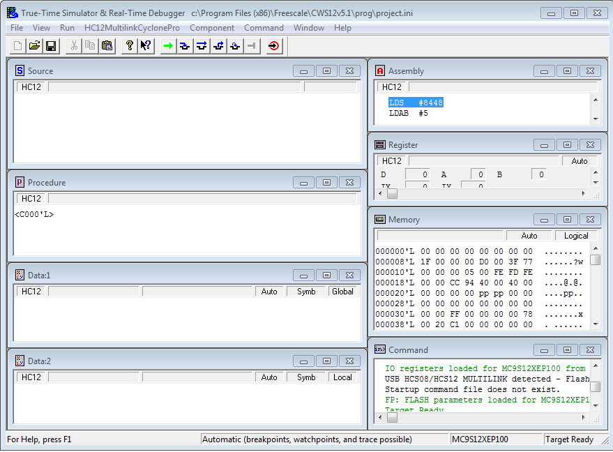Click the red Reset Target icon

(x=275, y=46)
